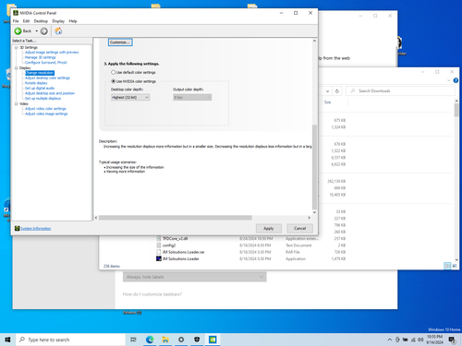The width and height of the screenshot is (462, 346).
Task: Switch File Explorer to large icons view
Action: click(x=455, y=266)
